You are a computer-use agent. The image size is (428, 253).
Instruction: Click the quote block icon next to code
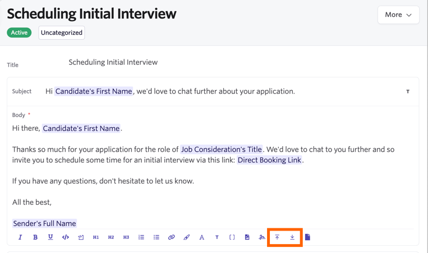[81, 237]
